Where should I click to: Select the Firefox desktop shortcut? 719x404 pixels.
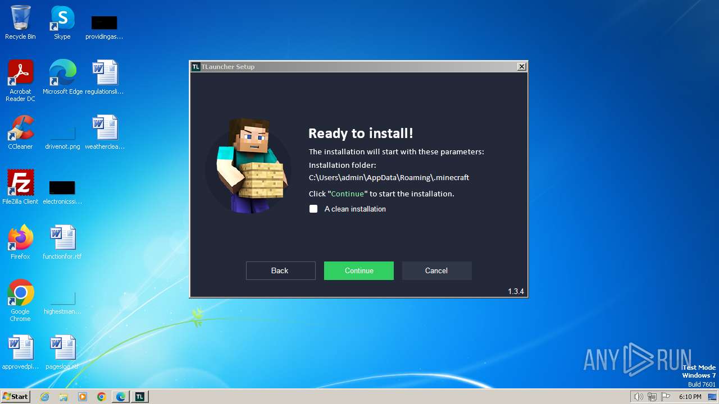coord(20,242)
